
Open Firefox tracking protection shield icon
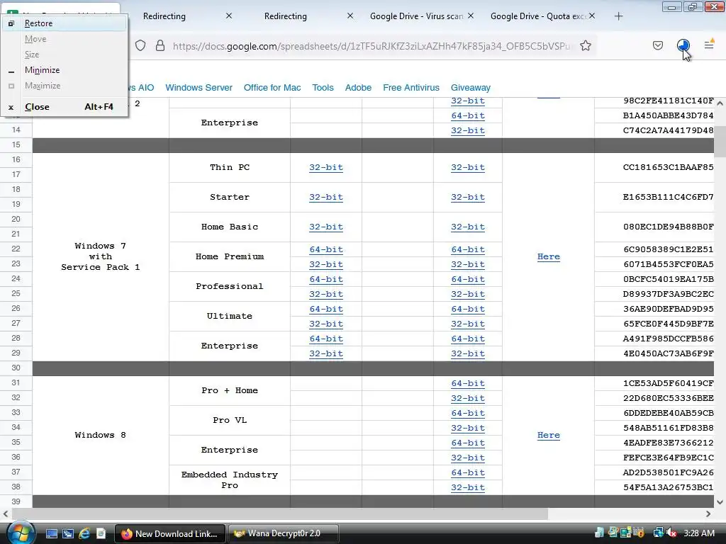tap(140, 45)
